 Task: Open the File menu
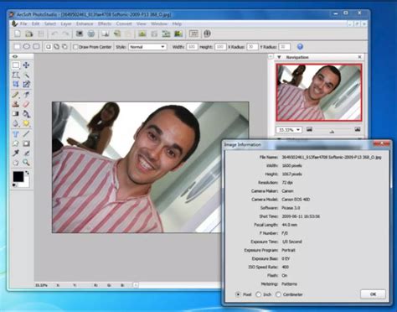(23, 23)
